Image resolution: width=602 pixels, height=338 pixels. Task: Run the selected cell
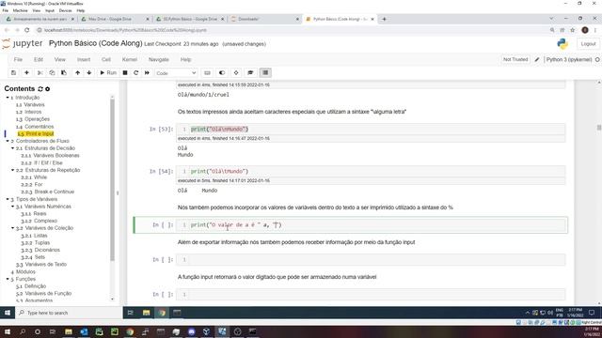pos(108,73)
